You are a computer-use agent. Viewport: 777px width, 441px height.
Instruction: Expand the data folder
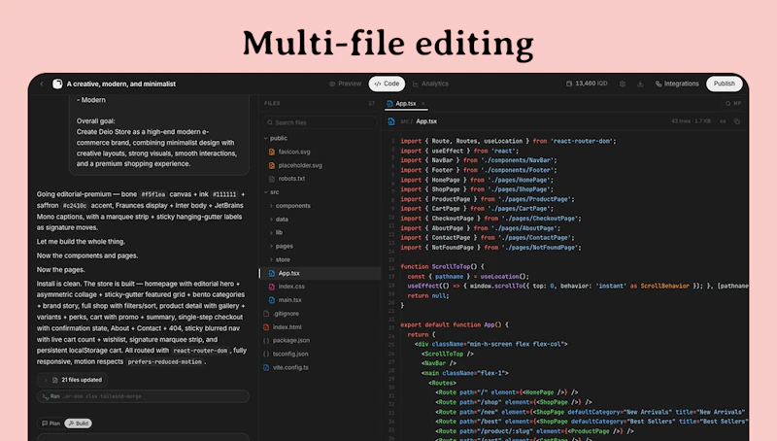coord(279,219)
